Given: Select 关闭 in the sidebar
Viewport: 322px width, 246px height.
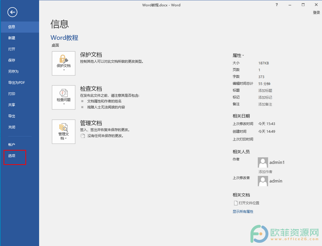Looking at the screenshot, I should [x=20, y=127].
